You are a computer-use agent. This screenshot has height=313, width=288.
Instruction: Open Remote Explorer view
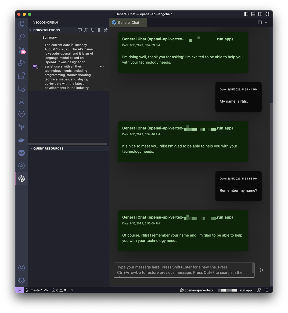[x=21, y=89]
